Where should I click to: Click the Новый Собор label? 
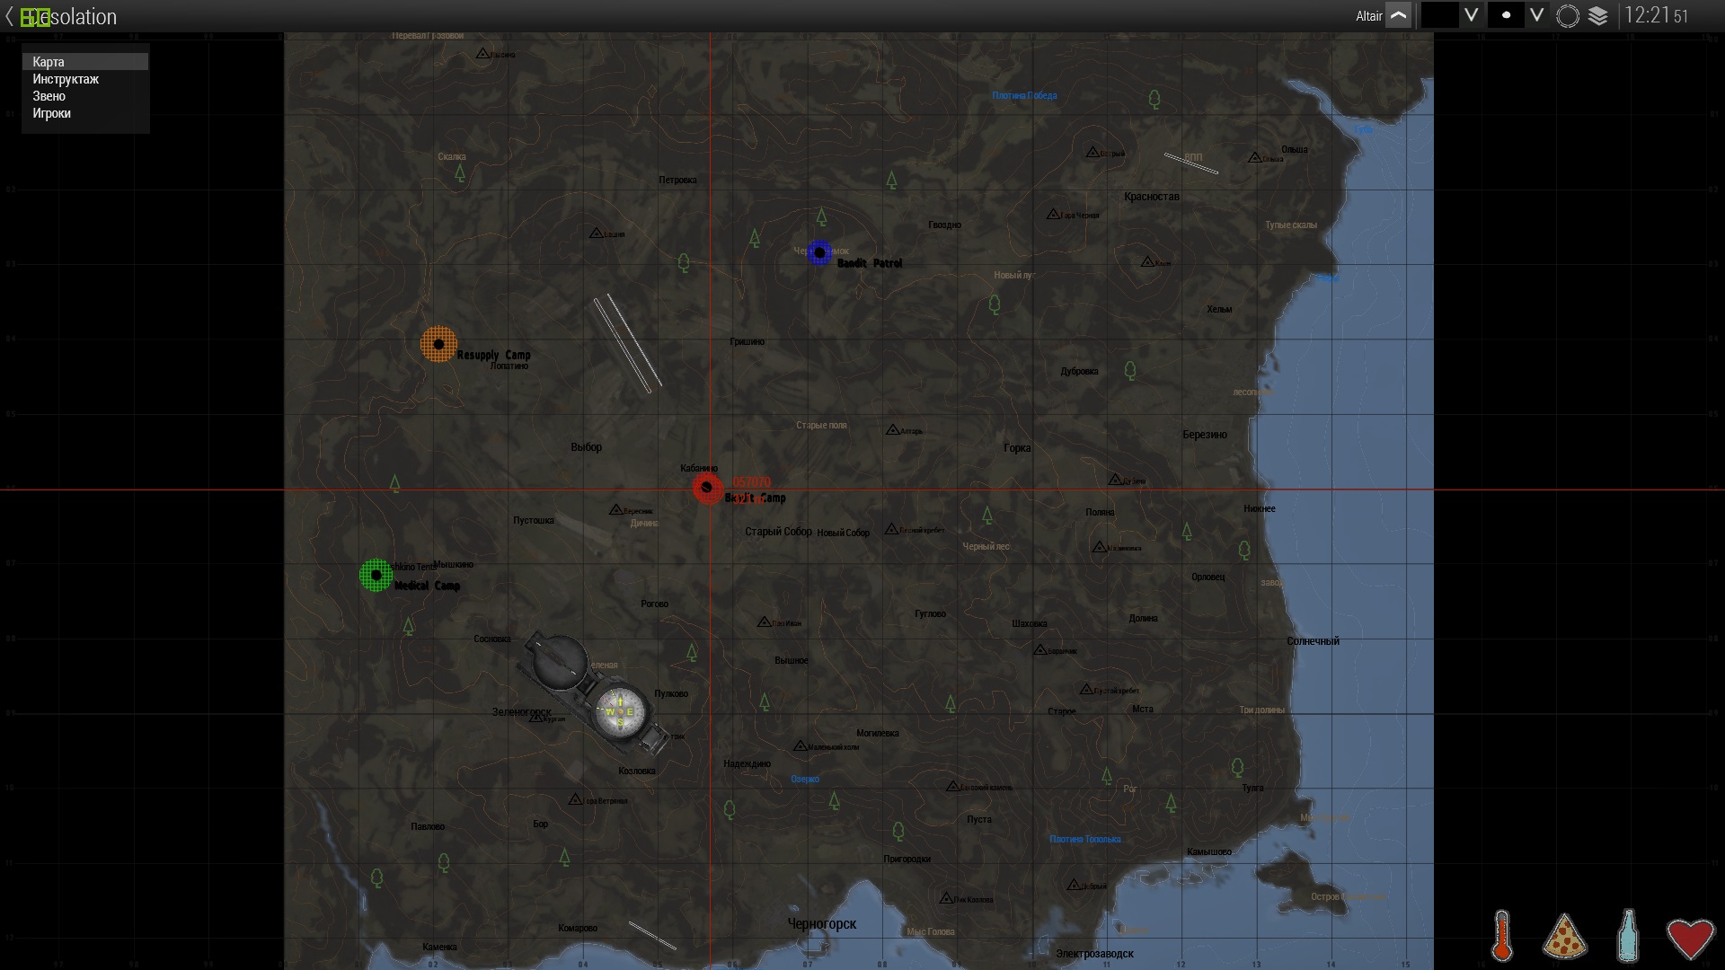pyautogui.click(x=843, y=533)
